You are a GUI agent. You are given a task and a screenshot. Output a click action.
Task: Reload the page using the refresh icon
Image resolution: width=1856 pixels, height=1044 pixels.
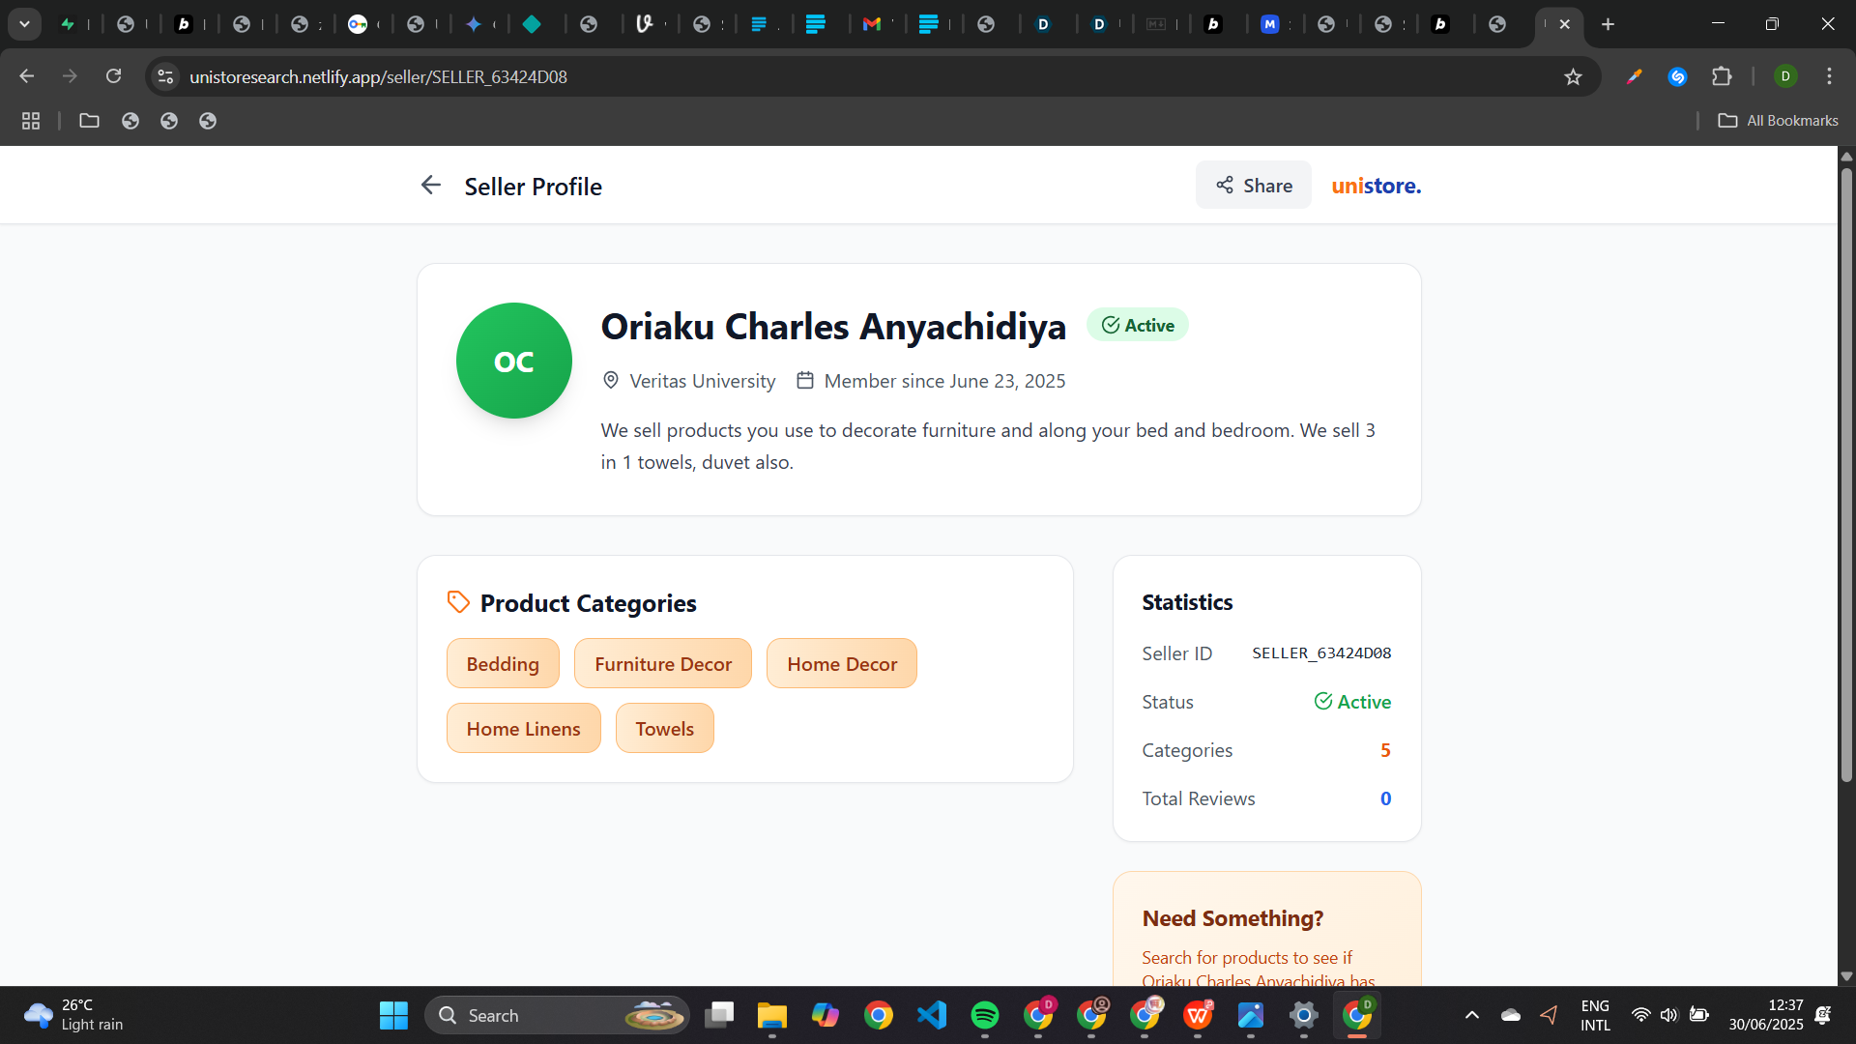point(113,76)
